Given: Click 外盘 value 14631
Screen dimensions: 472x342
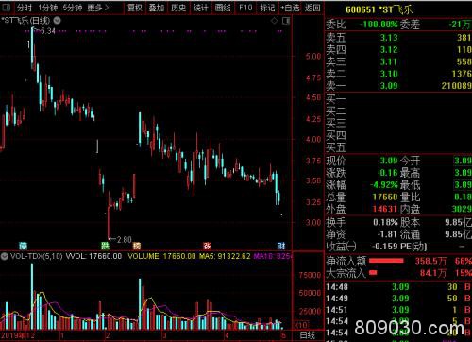Looking at the screenshot, I should [385, 209].
